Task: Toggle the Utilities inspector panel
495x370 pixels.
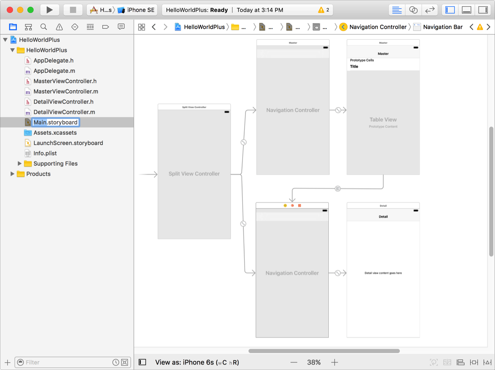Action: coord(483,10)
